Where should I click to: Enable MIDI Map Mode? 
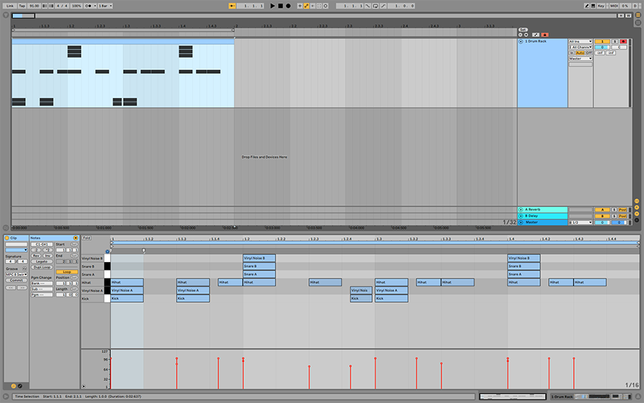click(x=614, y=6)
